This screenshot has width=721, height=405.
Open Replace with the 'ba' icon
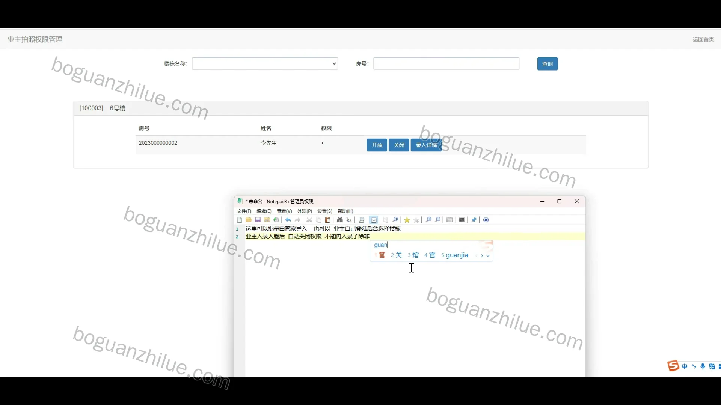[349, 220]
